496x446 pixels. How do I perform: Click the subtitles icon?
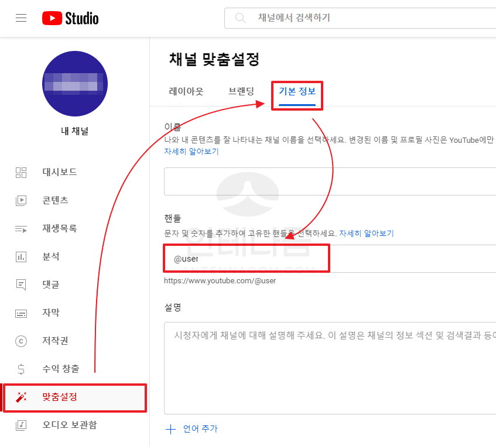click(x=21, y=313)
